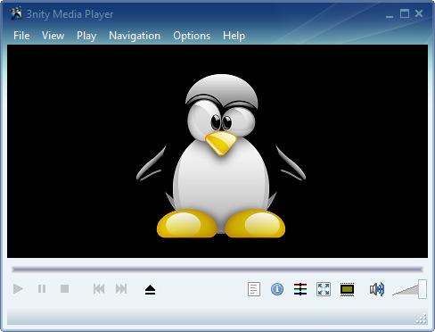This screenshot has width=435, height=332.
Task: Mute audio using the speaker icon
Action: [377, 289]
